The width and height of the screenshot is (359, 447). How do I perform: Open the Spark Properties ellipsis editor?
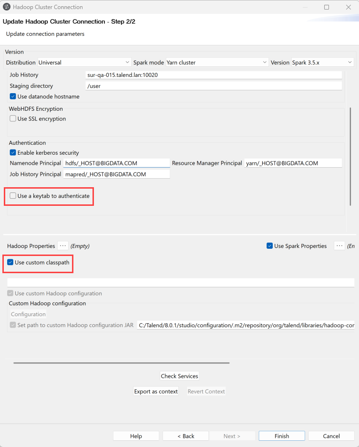tap(339, 245)
